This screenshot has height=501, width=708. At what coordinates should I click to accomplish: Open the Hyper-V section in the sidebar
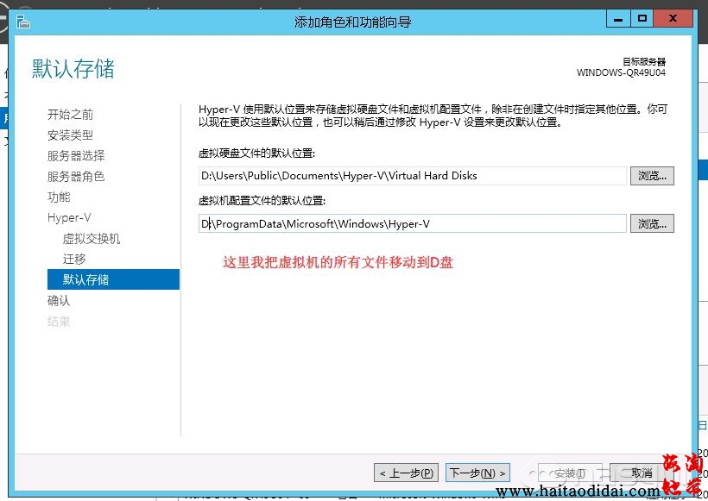coord(69,218)
